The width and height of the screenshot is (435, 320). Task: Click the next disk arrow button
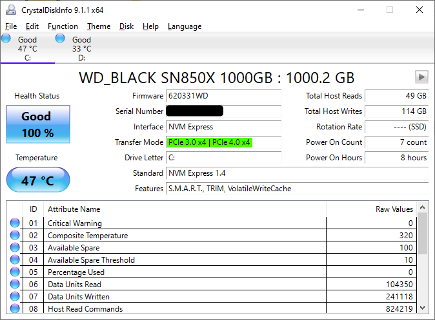tap(421, 77)
